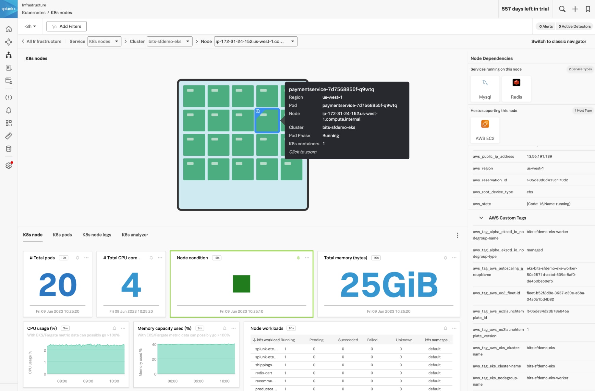Click the Node condition sparkline thumbnail
595x391 pixels.
[242, 284]
